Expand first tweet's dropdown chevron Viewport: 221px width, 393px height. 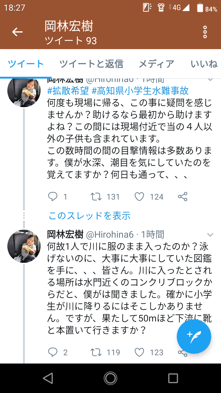[x=210, y=79]
